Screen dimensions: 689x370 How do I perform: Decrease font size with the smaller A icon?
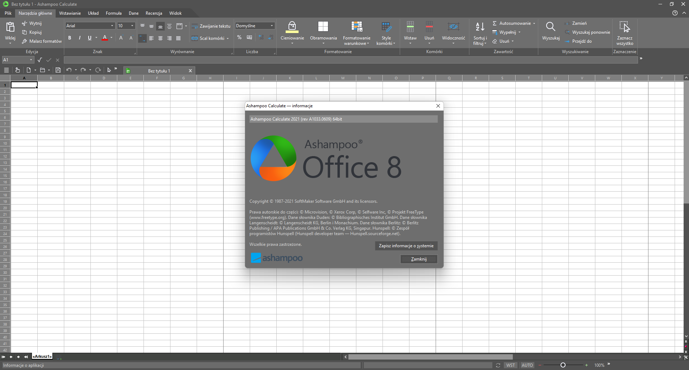coord(131,38)
